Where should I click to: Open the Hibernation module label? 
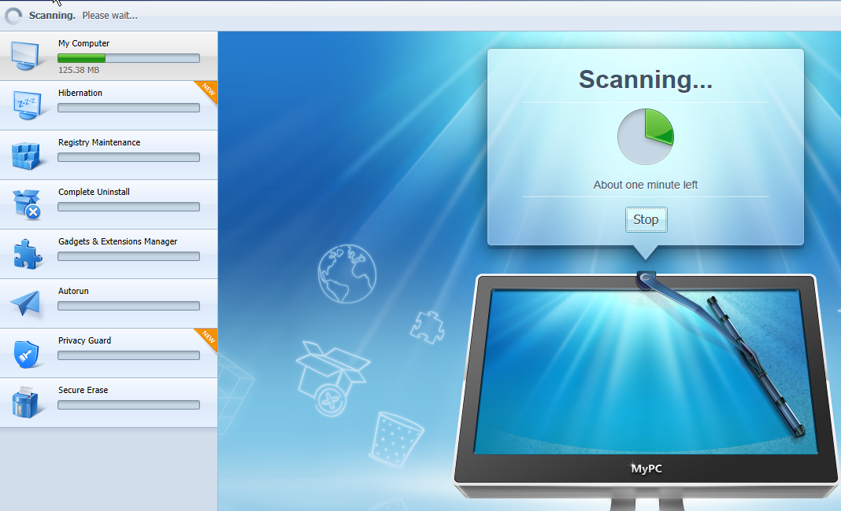pyautogui.click(x=80, y=93)
